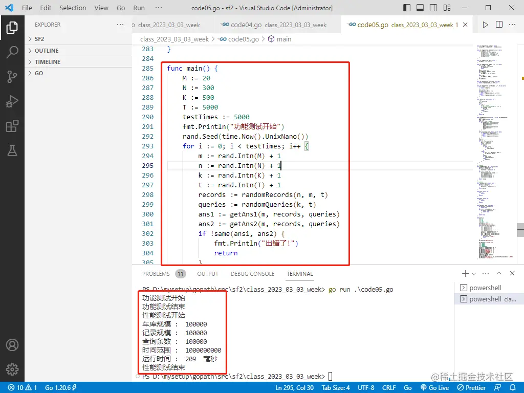This screenshot has height=393, width=524.
Task: Open the Explorer view in activity bar
Action: tap(12, 28)
